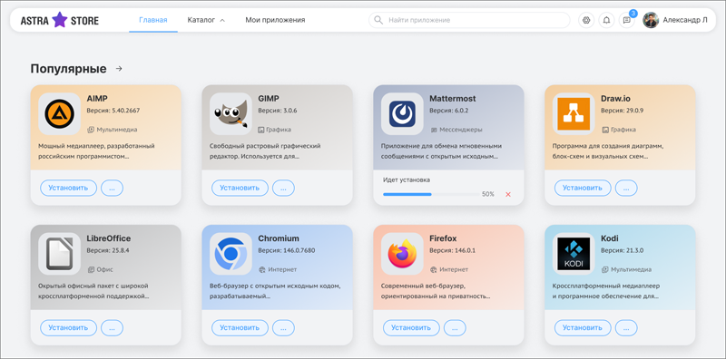Open the settings gear icon in header

coord(586,20)
